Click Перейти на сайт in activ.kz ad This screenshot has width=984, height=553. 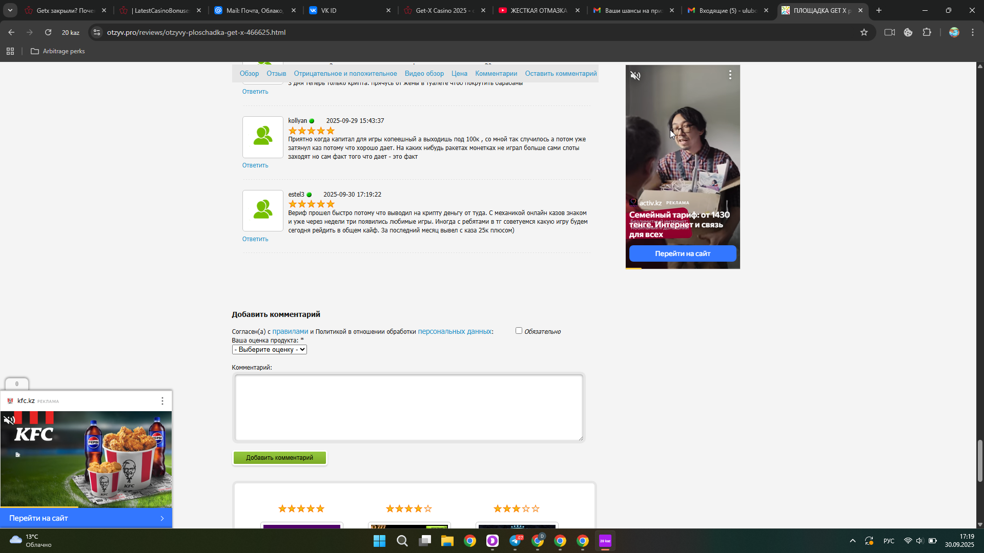(683, 253)
